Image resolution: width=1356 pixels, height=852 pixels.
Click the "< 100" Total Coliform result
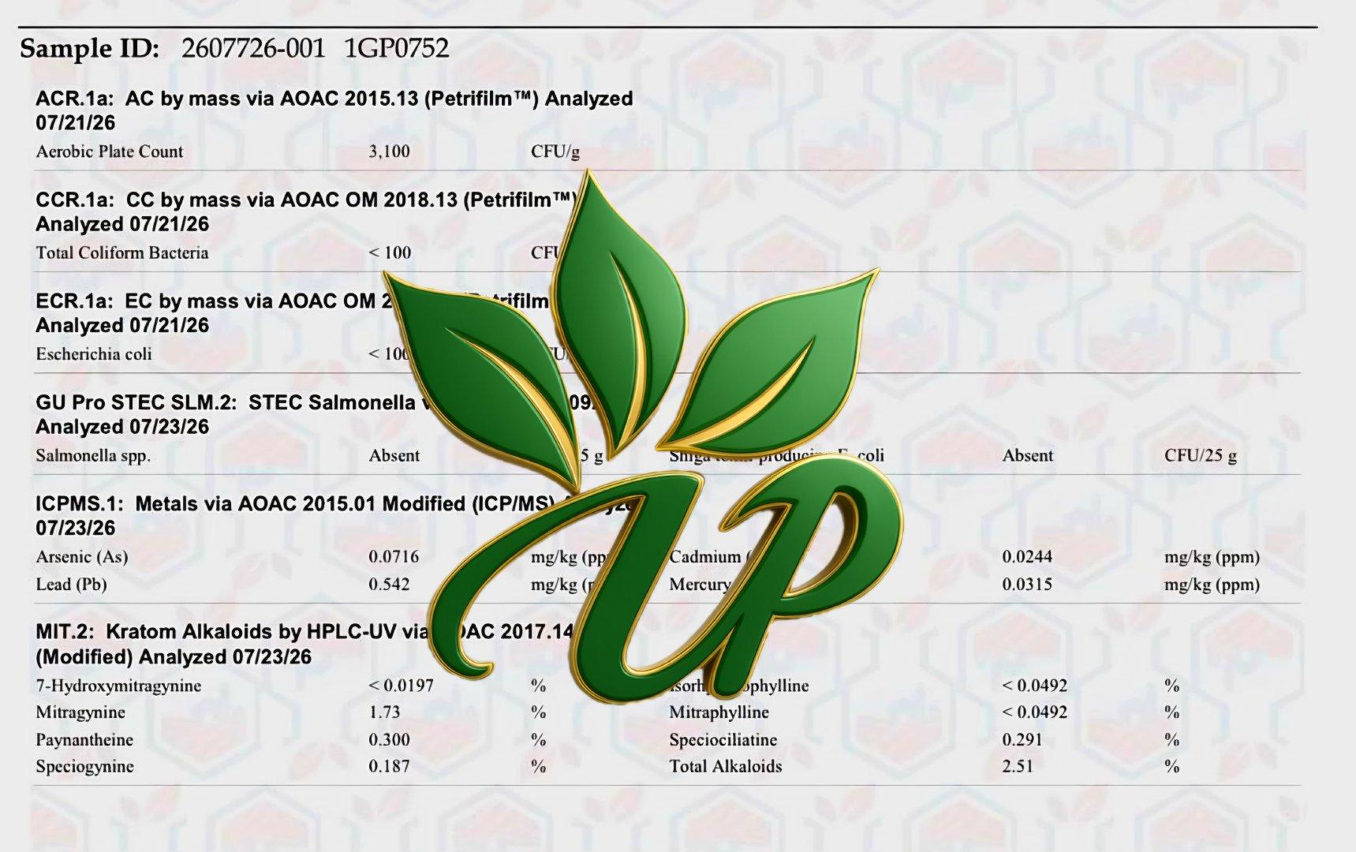[390, 252]
